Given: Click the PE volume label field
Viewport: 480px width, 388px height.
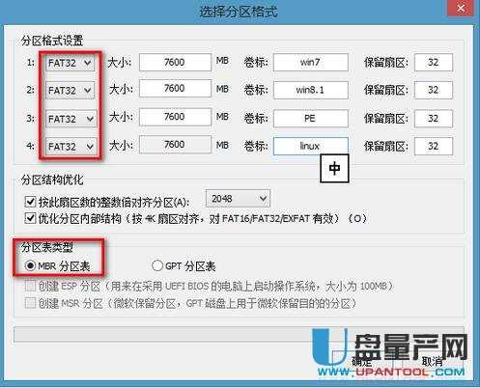Looking at the screenshot, I should tap(311, 118).
